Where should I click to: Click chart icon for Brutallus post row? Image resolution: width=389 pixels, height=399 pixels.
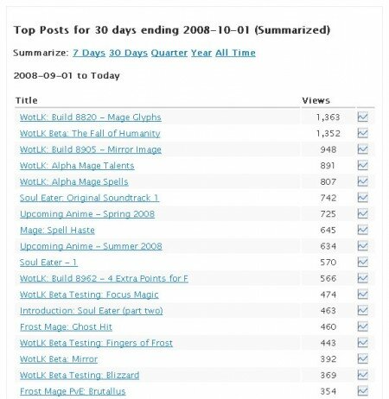(x=363, y=391)
